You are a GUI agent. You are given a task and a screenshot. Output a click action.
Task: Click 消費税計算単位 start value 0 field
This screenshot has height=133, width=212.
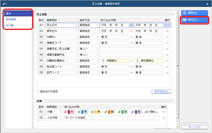pos(103,61)
